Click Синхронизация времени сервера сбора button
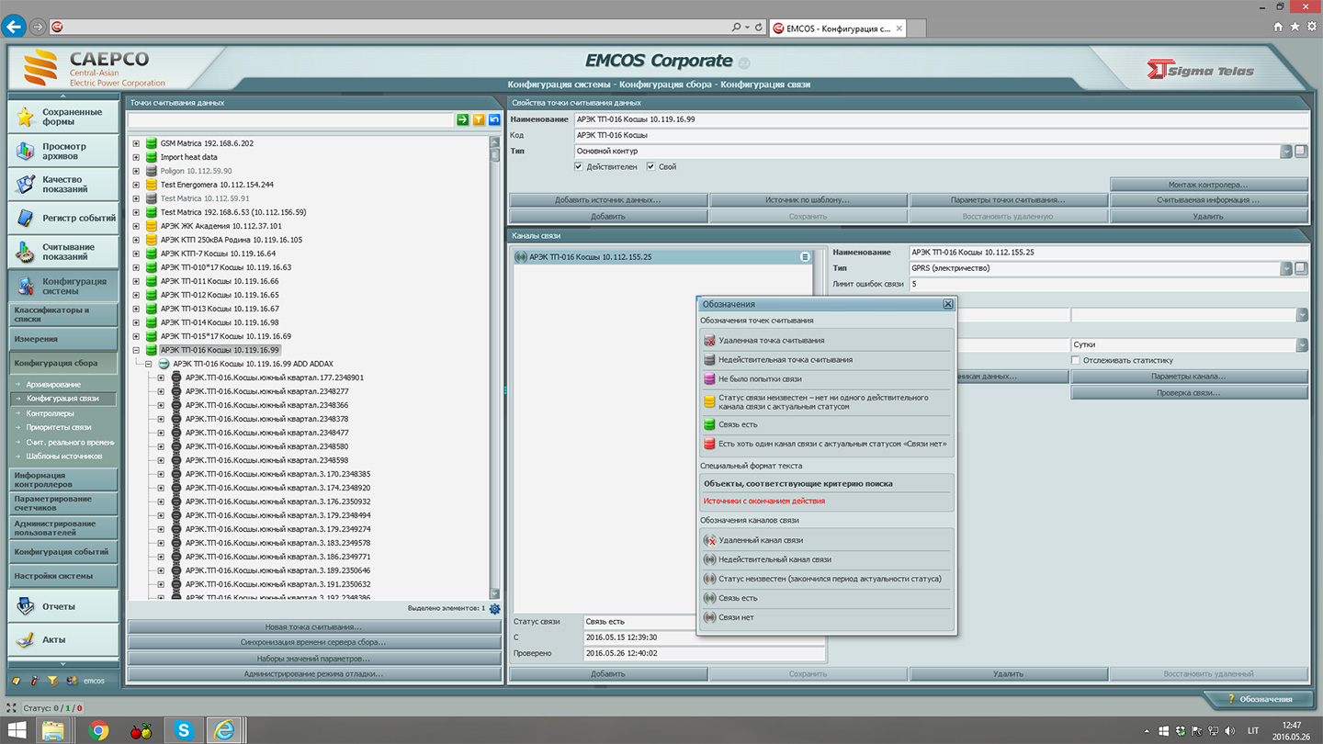This screenshot has width=1323, height=744. [313, 642]
